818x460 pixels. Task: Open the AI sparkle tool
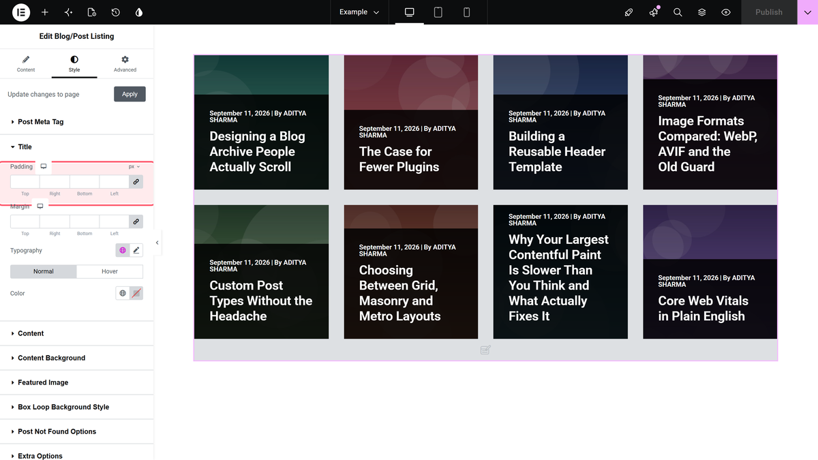pos(68,12)
